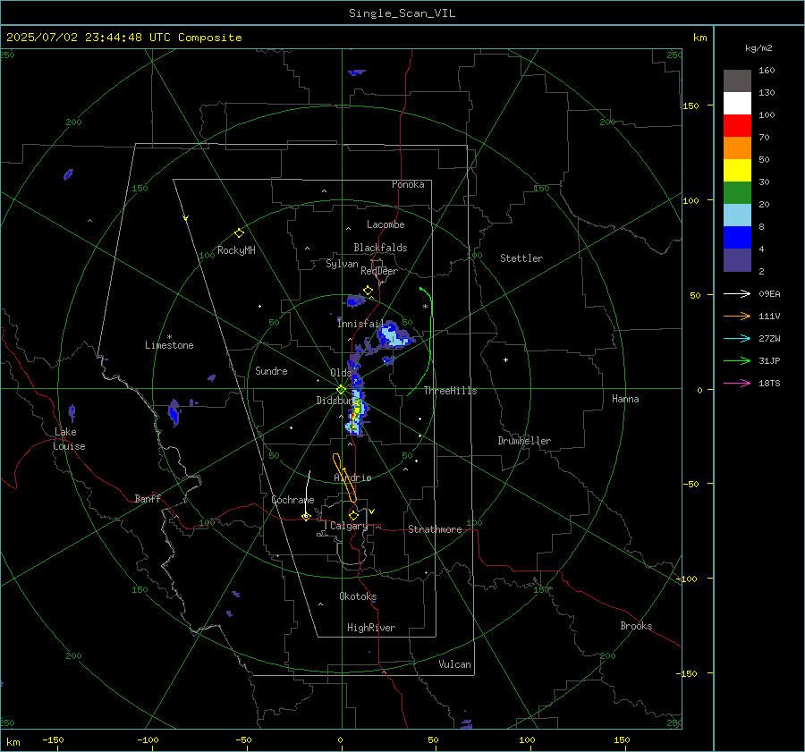Select the blue 4-8 color swatch

coord(737,238)
